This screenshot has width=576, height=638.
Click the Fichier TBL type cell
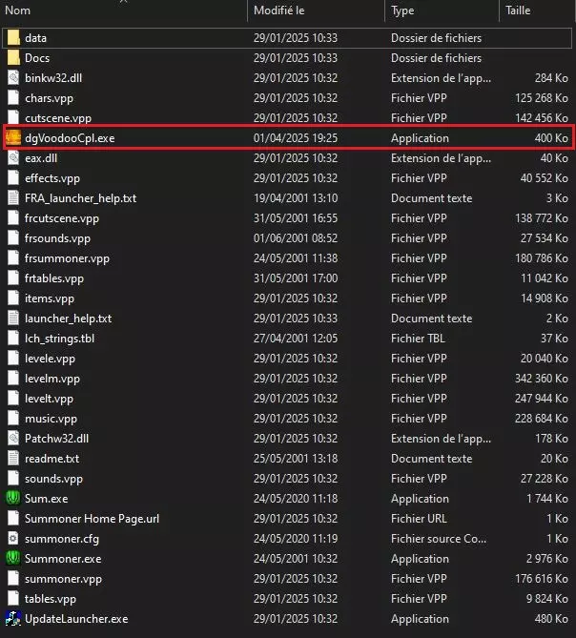[x=418, y=339]
